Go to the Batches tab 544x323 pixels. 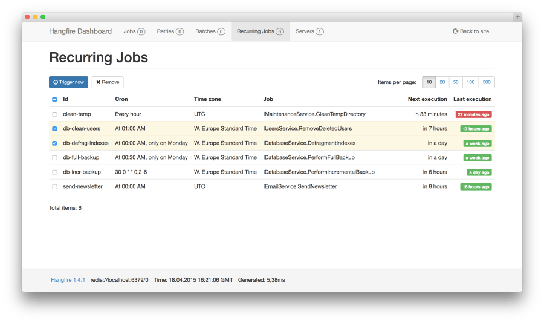pos(210,31)
